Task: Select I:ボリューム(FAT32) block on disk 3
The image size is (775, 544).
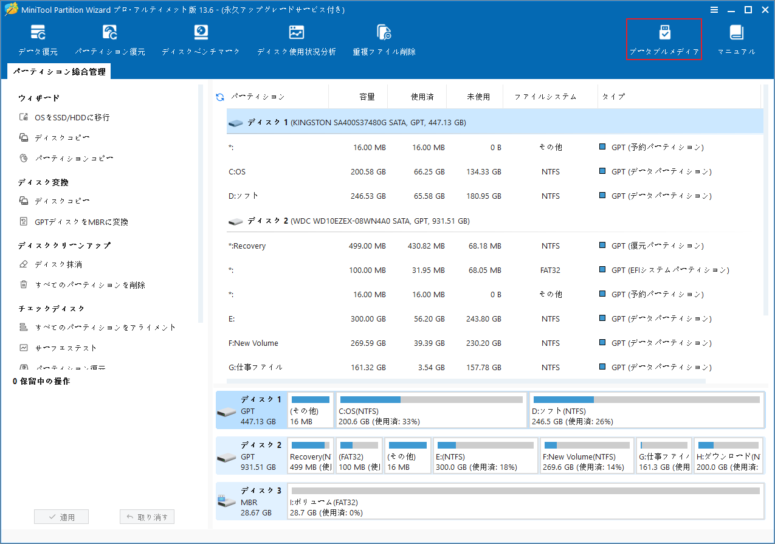Action: tap(526, 501)
